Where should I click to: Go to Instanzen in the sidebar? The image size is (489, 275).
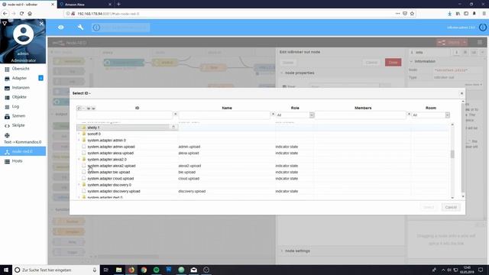coord(21,88)
